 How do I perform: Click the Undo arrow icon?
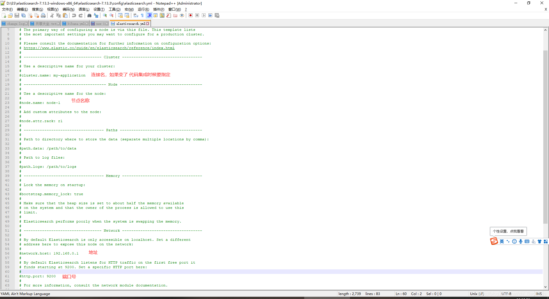click(74, 15)
